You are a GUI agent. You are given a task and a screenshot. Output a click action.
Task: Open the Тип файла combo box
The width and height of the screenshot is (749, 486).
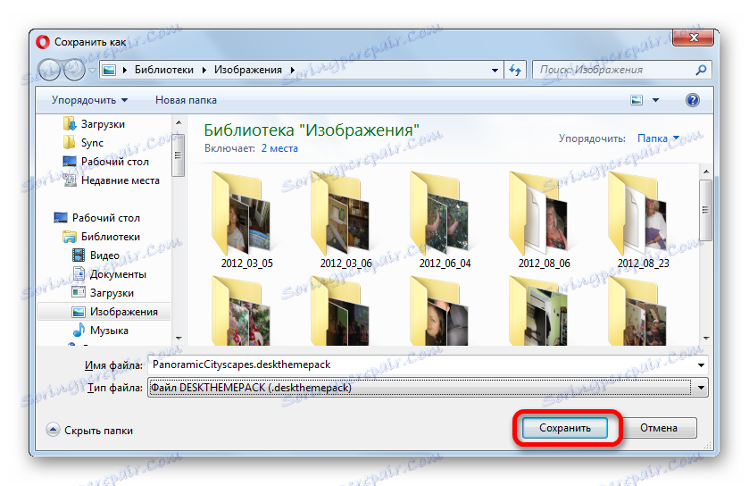point(428,388)
